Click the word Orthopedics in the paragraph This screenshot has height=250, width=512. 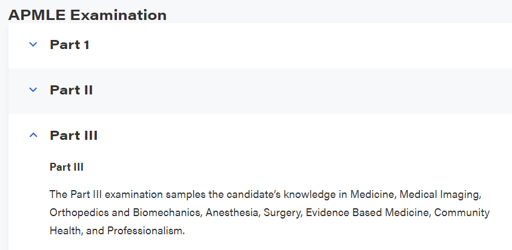click(79, 213)
